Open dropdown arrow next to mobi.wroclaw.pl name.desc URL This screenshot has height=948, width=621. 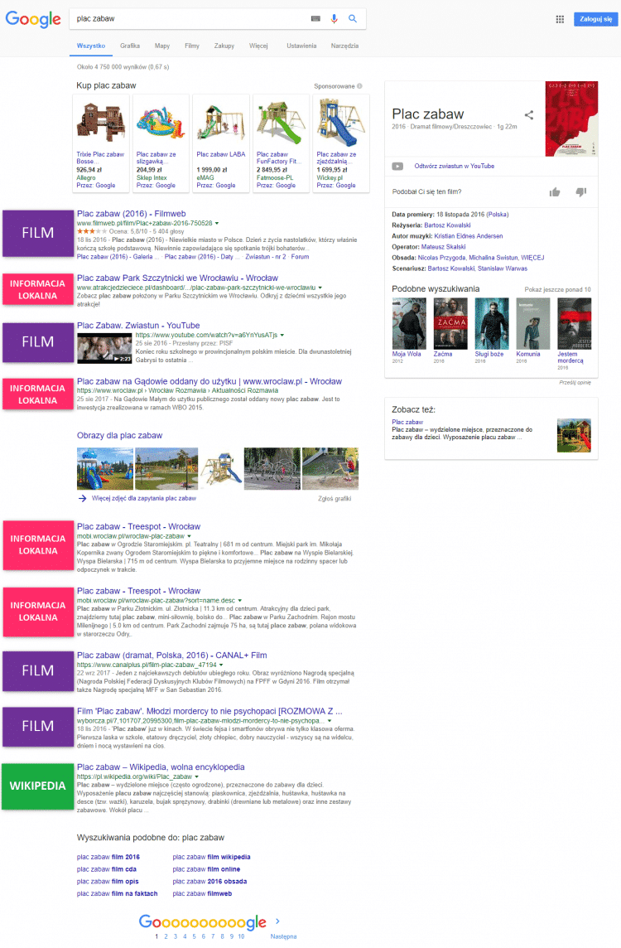pyautogui.click(x=240, y=601)
